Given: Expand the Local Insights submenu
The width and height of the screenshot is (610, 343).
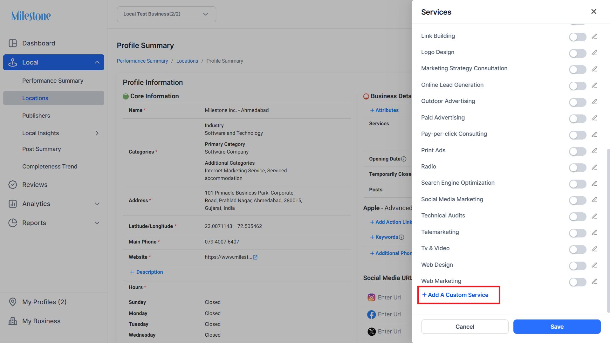Looking at the screenshot, I should tap(97, 133).
